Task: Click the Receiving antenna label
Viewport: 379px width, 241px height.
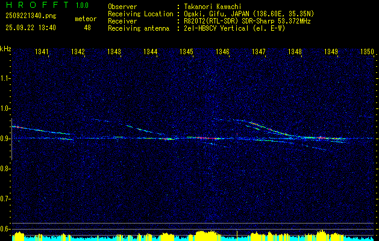Action: tap(139, 28)
